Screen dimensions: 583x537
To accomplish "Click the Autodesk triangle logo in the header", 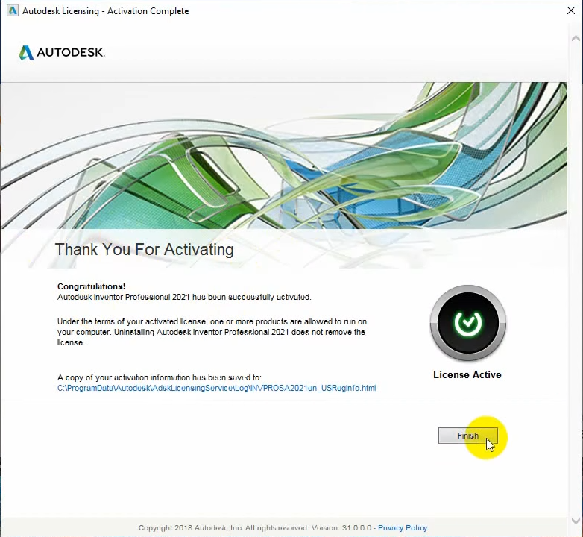I will [26, 53].
